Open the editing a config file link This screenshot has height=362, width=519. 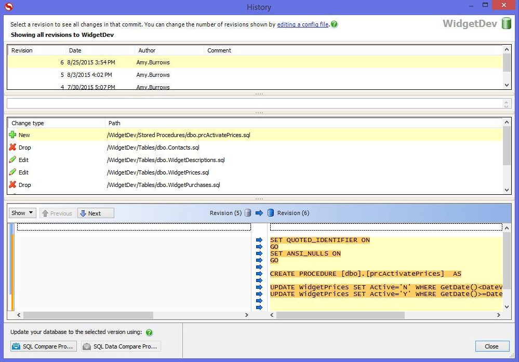point(302,24)
